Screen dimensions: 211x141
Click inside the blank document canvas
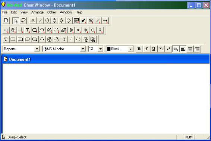106,99
